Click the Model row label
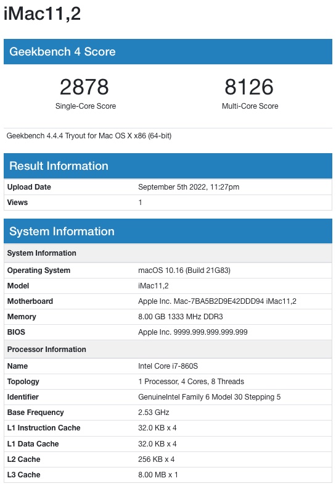This screenshot has height=486, width=336. click(x=18, y=286)
